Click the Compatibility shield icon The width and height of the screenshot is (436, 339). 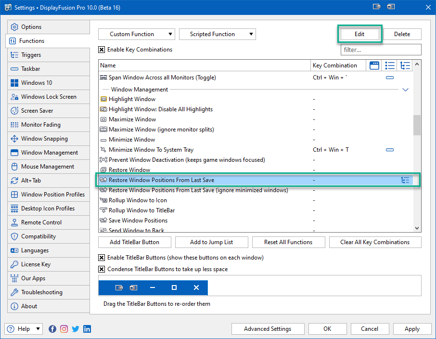tap(14, 236)
